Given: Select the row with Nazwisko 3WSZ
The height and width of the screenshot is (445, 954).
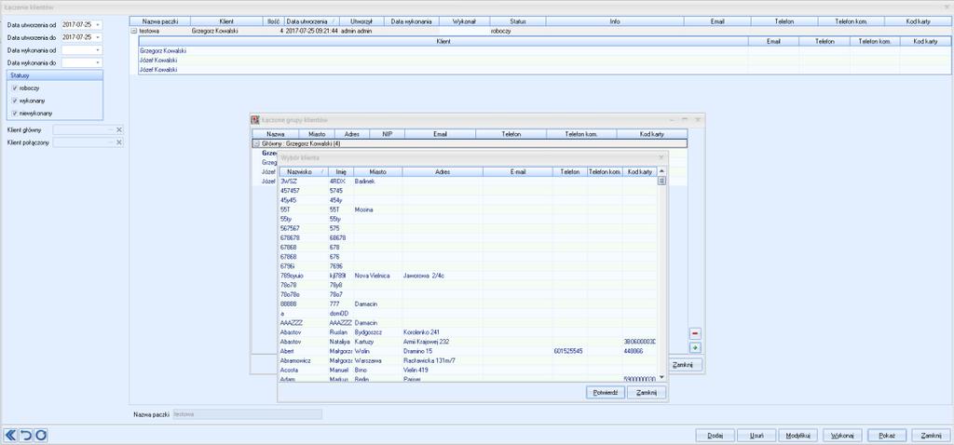Looking at the screenshot, I should click(x=468, y=182).
